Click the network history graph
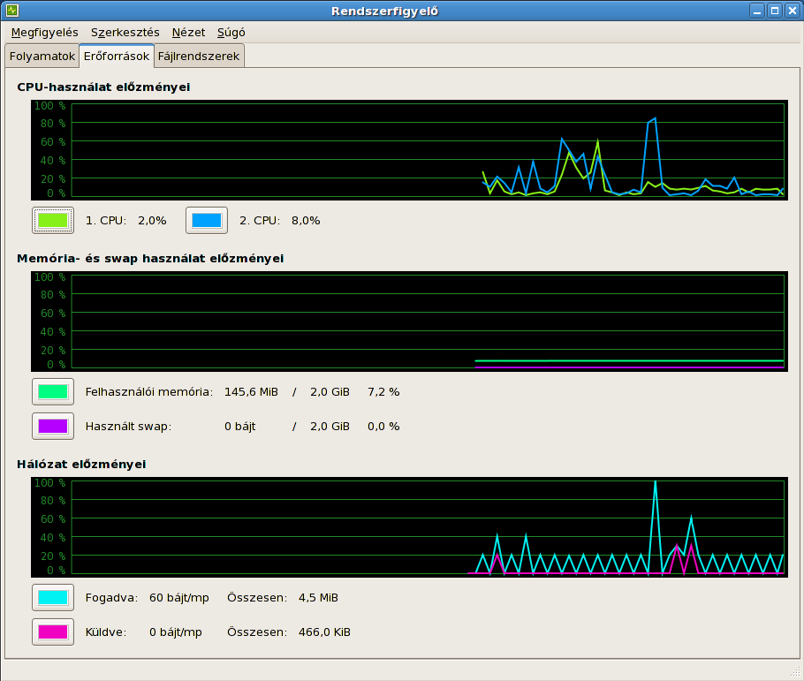 pyautogui.click(x=427, y=526)
